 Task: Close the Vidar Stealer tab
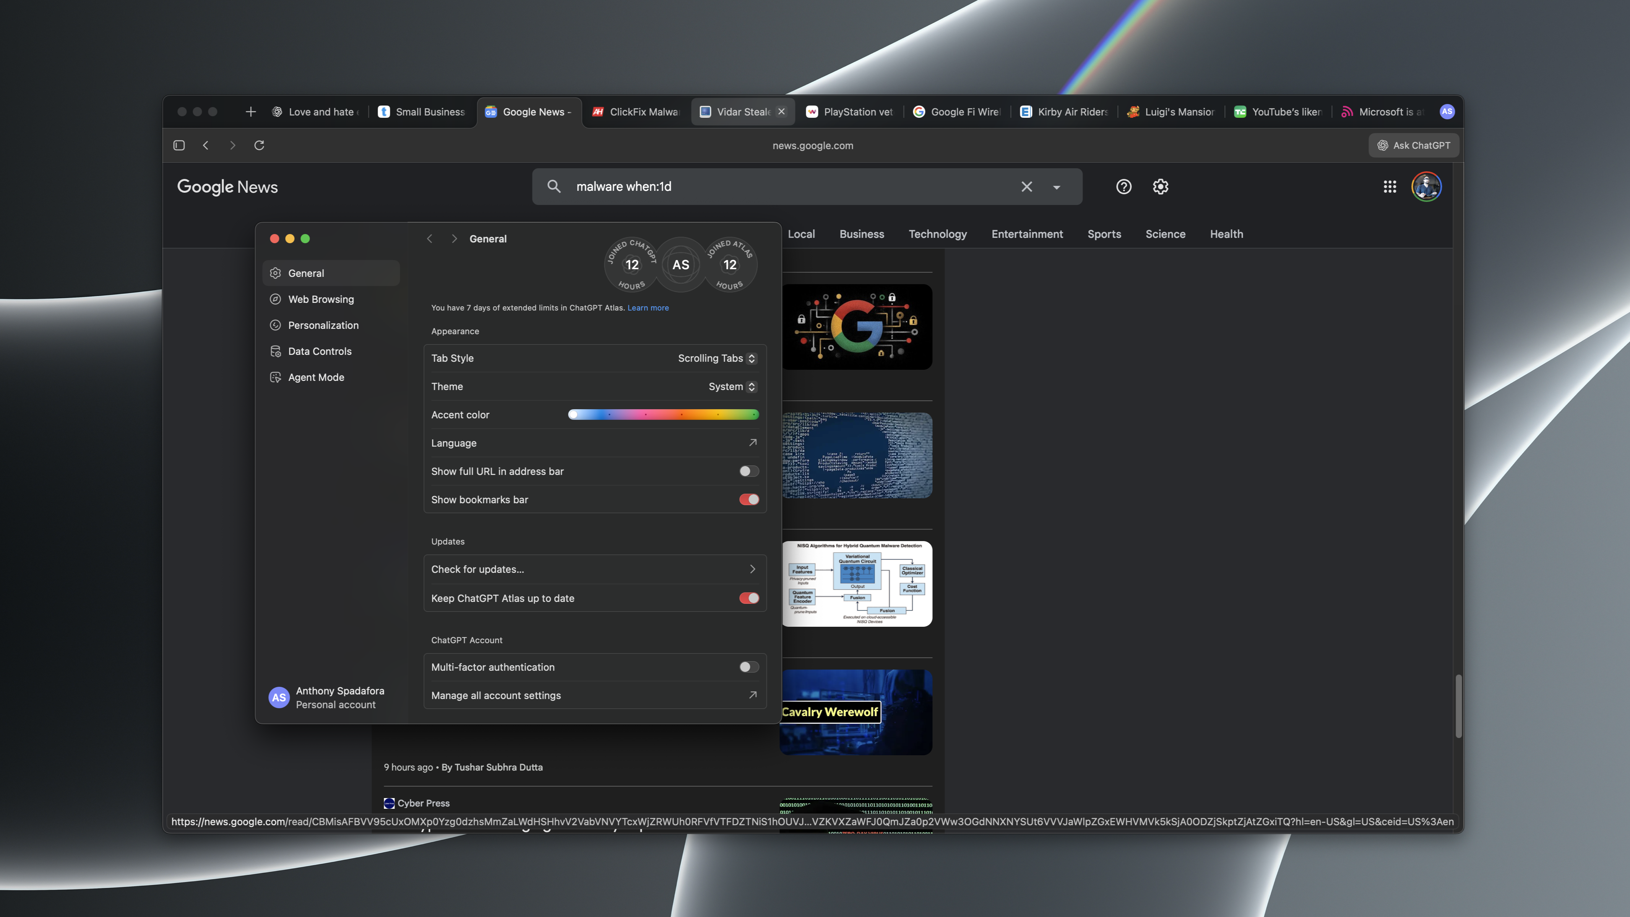point(781,111)
